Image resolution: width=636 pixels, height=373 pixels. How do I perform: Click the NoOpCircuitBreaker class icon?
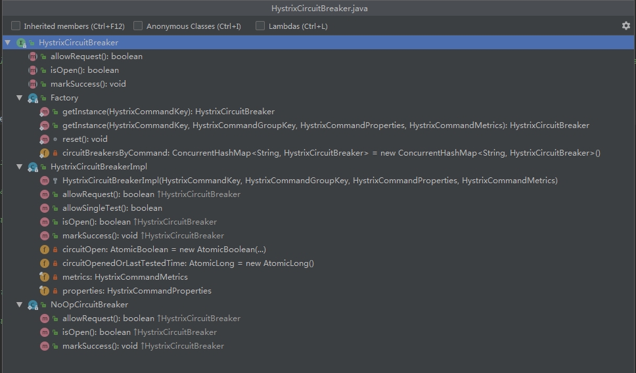click(x=33, y=305)
